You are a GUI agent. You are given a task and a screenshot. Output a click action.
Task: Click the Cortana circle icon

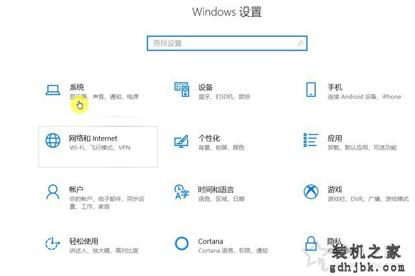pyautogui.click(x=182, y=243)
